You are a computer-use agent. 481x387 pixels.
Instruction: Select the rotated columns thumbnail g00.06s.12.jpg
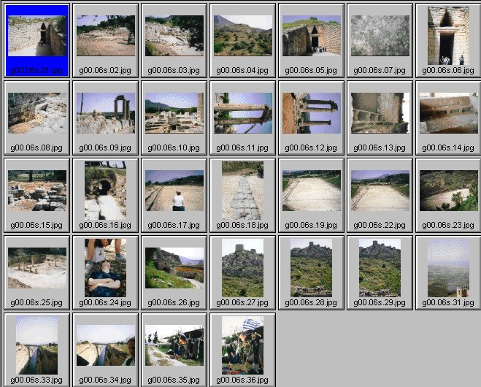311,113
